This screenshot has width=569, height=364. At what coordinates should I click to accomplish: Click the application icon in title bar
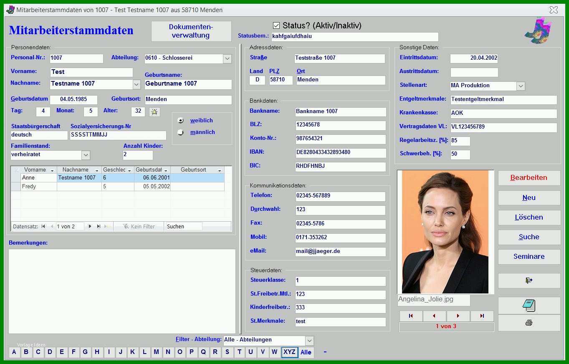[x=10, y=9]
